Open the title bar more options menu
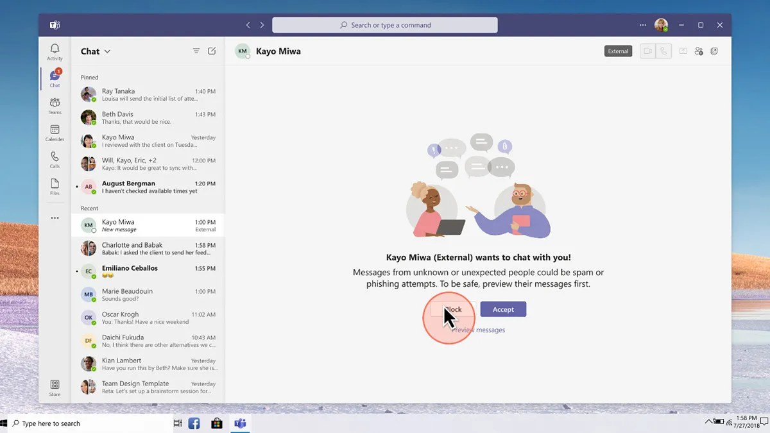Viewport: 770px width, 433px height. [x=642, y=25]
